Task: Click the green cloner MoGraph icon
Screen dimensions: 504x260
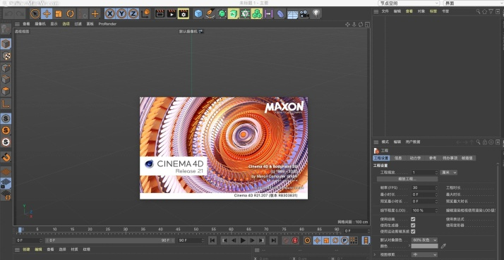Action: coord(257,14)
